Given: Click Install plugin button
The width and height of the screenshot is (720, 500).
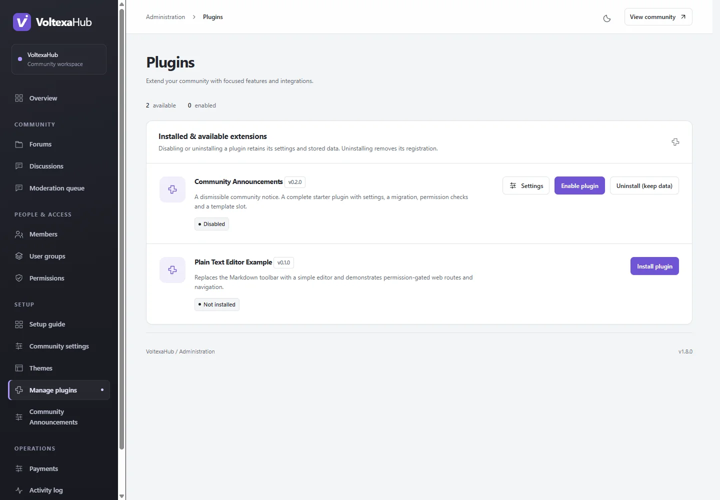Looking at the screenshot, I should coord(654,266).
